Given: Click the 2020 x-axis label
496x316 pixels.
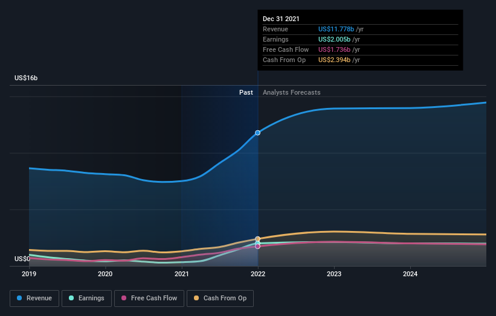Looking at the screenshot, I should coord(105,274).
